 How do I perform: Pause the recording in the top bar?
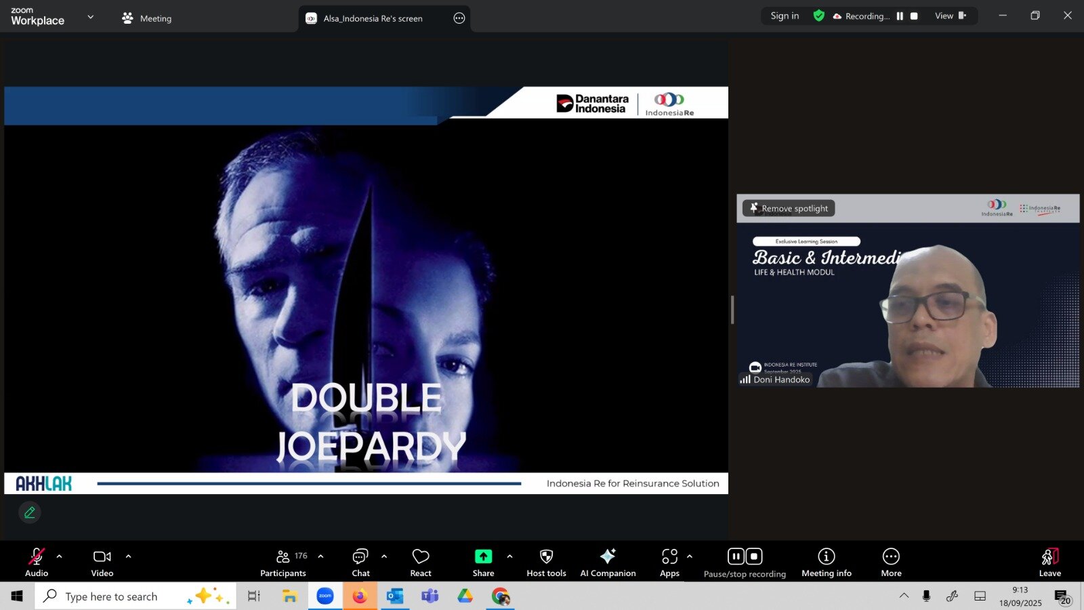900,16
